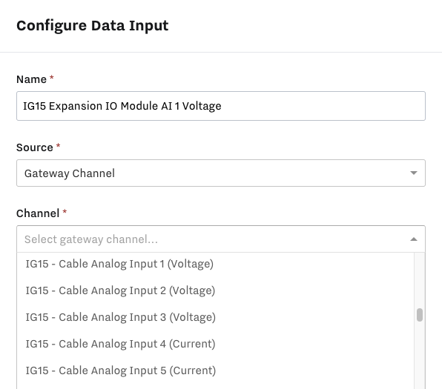Click the Name input field

point(221,106)
